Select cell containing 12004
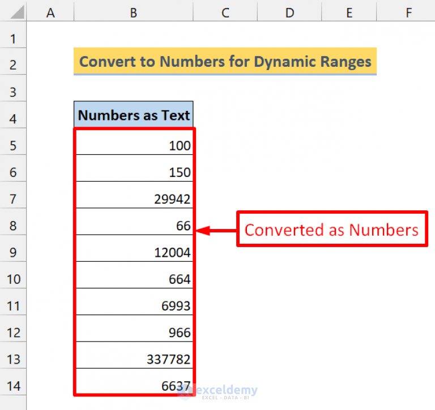Screen dimensions: 435x410 point(134,248)
